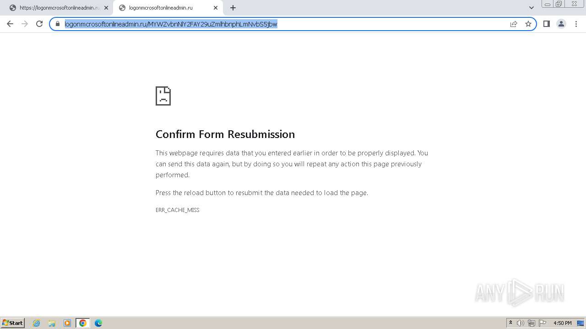
Task: Open Action Center flag icon
Action: (x=543, y=323)
